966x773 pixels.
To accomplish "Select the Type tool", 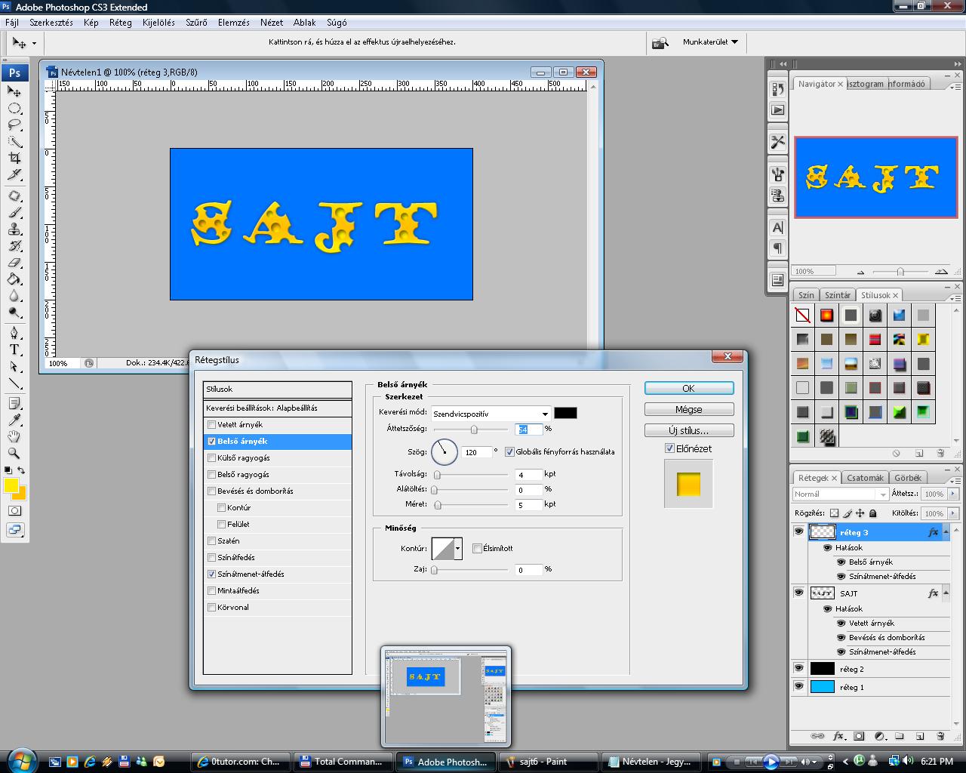I will pos(14,350).
